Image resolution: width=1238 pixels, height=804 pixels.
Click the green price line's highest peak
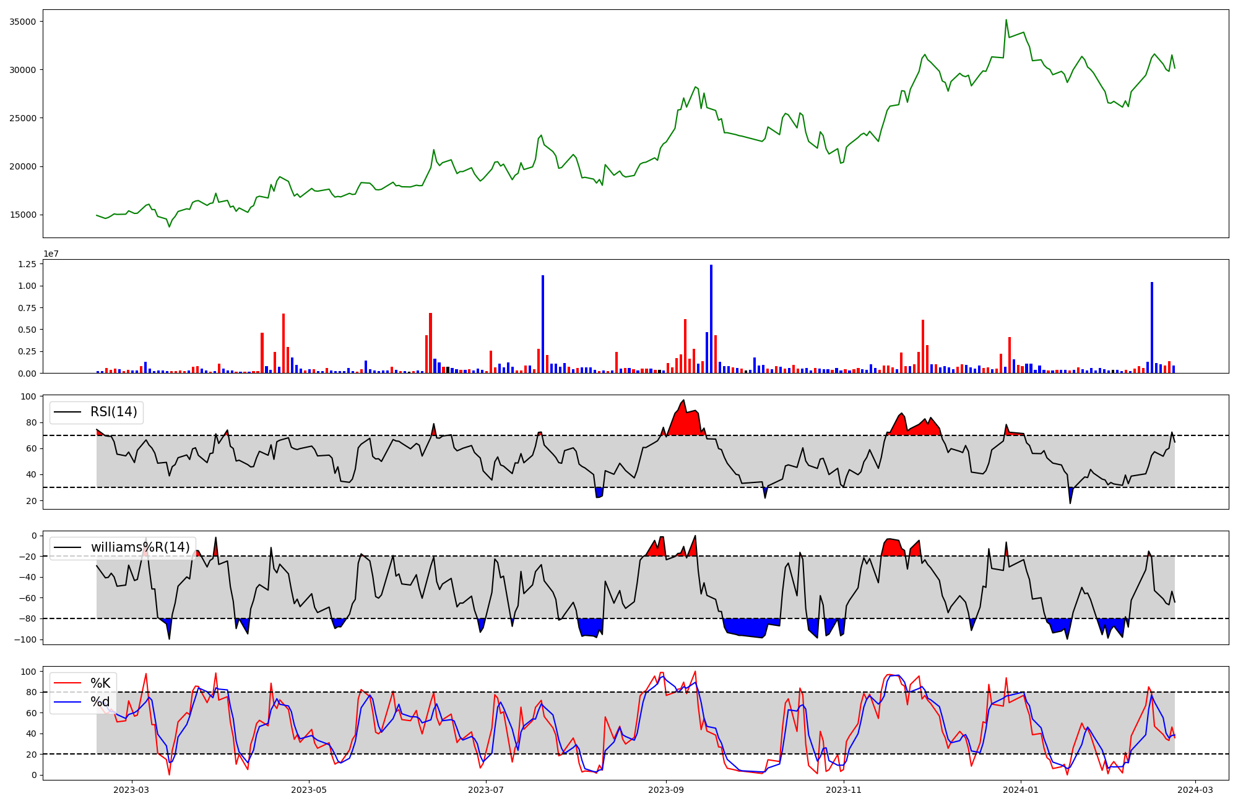pos(1006,20)
